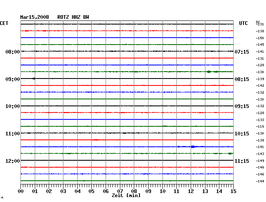Click minute tick label 06
Screen dimensions: 266x202
[x=106, y=191]
